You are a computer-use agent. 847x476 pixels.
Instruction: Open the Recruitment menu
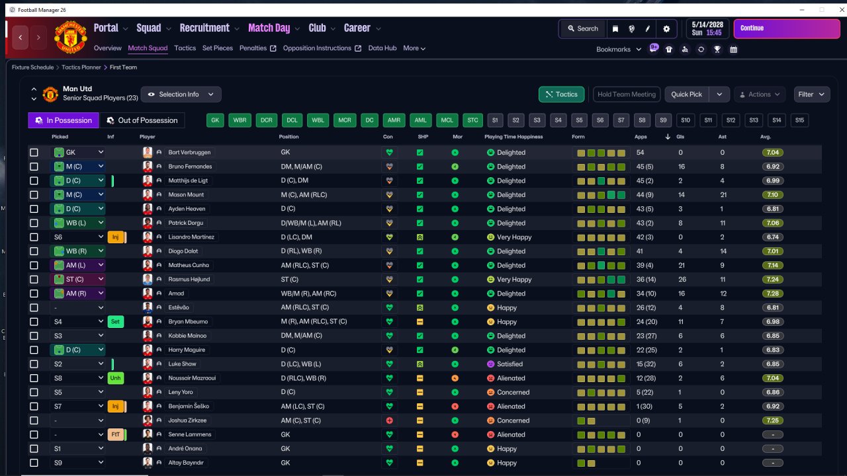pos(209,28)
